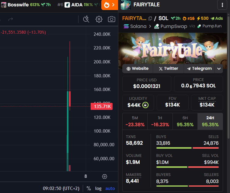The width and height of the screenshot is (230, 193).
Task: Click the SELLS 24,876 value
Action: click(x=211, y=143)
